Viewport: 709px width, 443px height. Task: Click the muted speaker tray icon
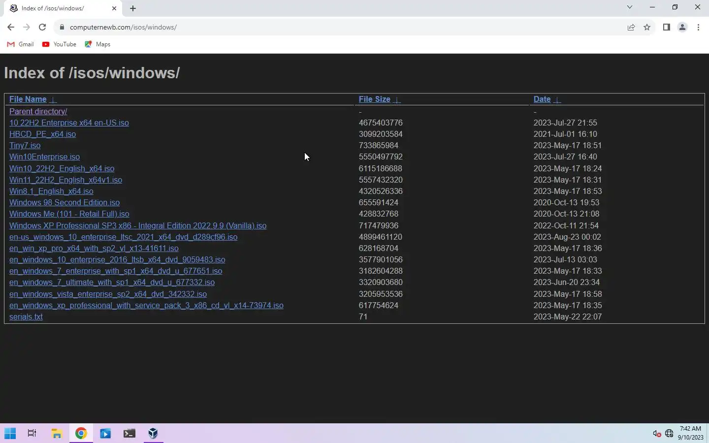point(657,434)
